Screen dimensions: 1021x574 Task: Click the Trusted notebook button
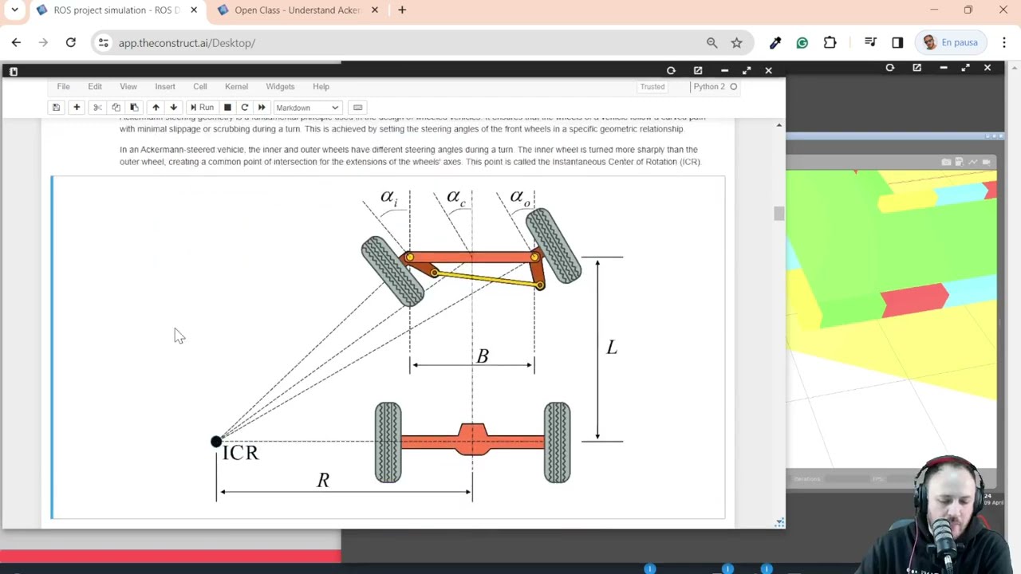pos(652,86)
